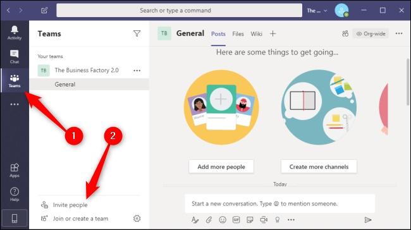This screenshot has width=411, height=230.
Task: Click the send message arrow icon
Action: pyautogui.click(x=368, y=220)
